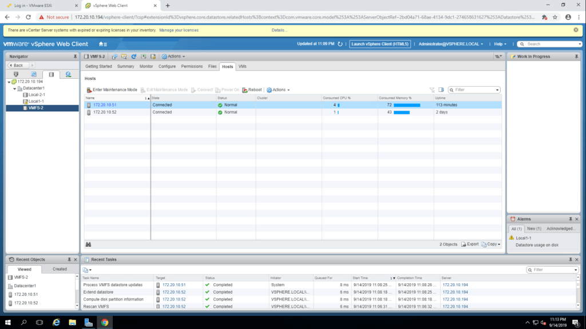Click Reboot in the hosts toolbar

[252, 90]
